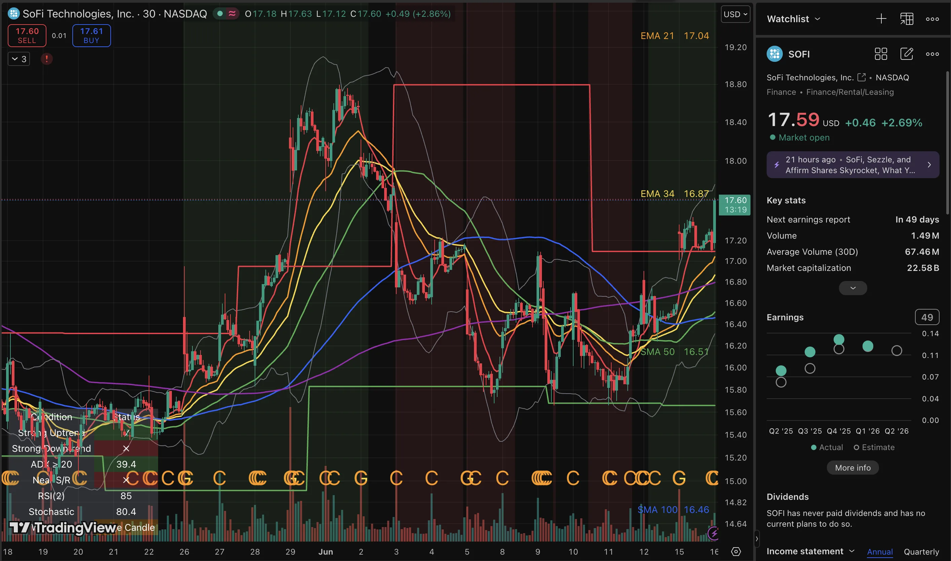Click the Average Volume (30D) value 67.46 M
This screenshot has width=951, height=561.
point(921,252)
